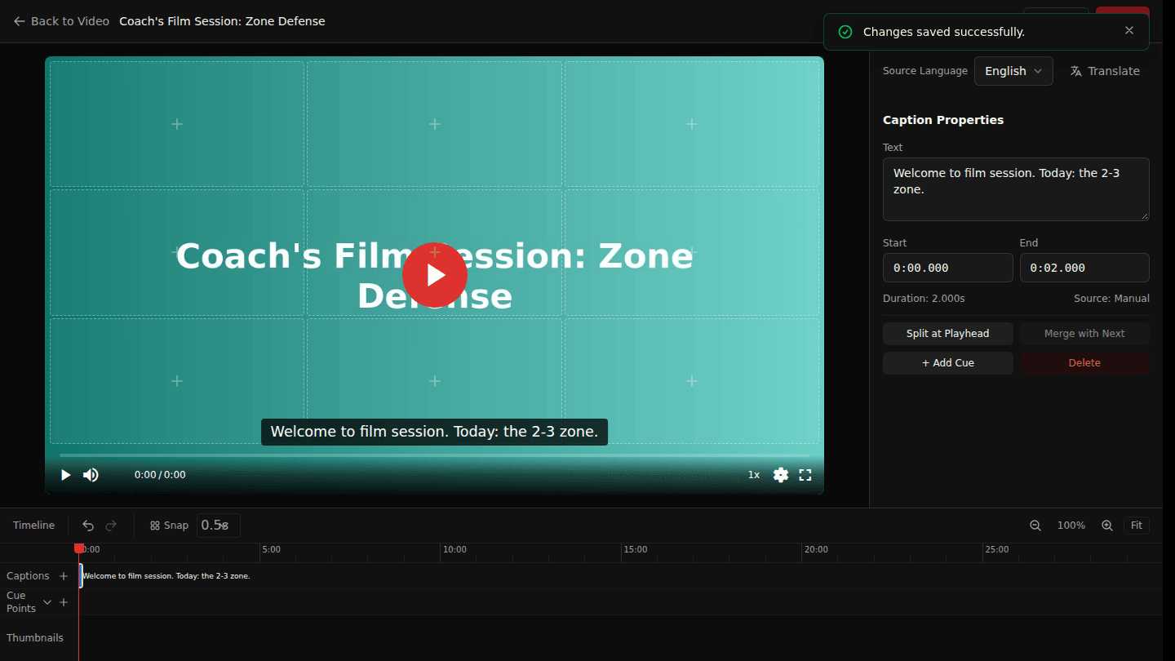
Task: Zoom in the timeline
Action: (1107, 526)
